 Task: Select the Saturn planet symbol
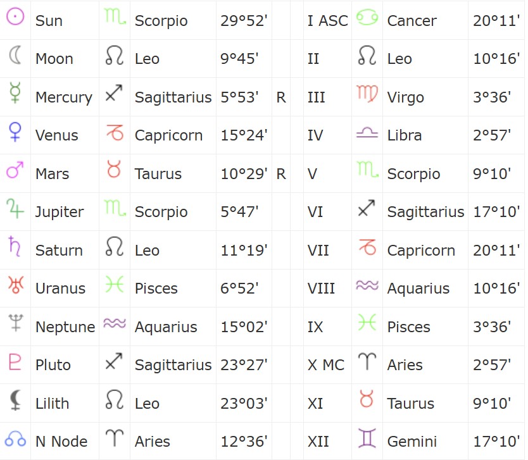15,246
